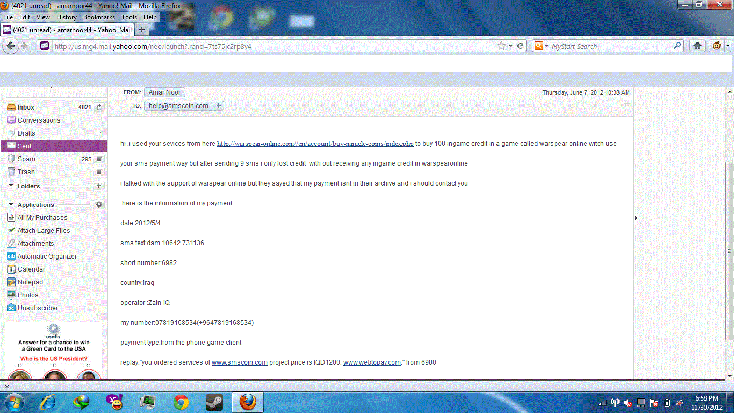Open All My Purchases application
734x413 pixels.
(42, 217)
